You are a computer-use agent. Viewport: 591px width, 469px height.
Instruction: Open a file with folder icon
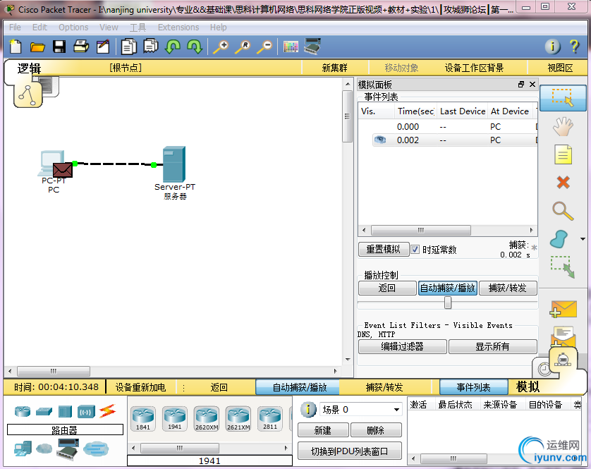click(x=37, y=47)
